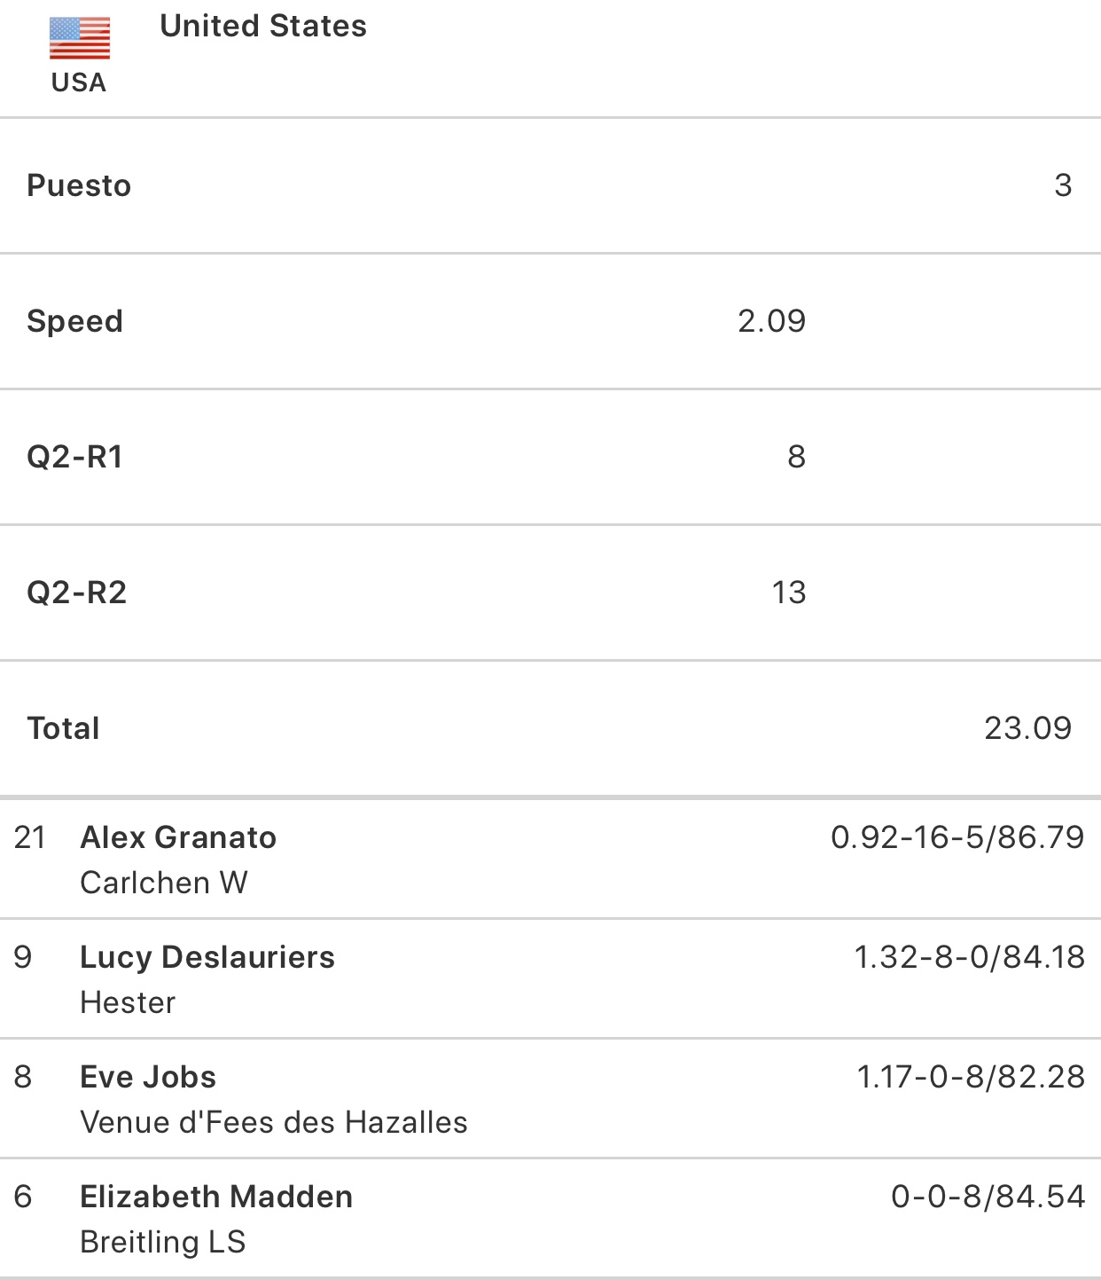Click horse name Carlchen W
Screen dimensions: 1101x1280
pos(164,883)
